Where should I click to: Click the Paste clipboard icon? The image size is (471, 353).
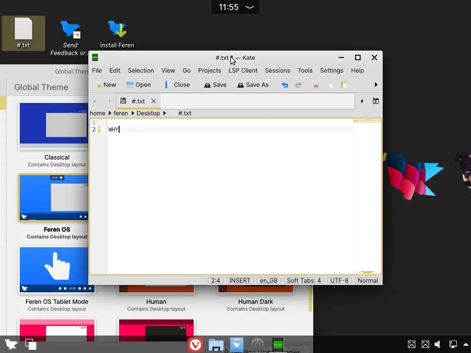tap(343, 85)
